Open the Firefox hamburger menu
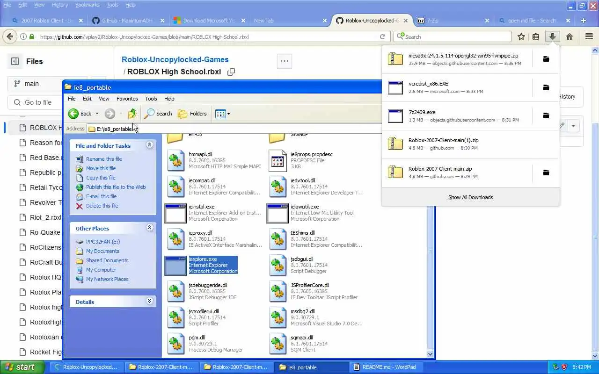599x374 pixels. coord(589,36)
